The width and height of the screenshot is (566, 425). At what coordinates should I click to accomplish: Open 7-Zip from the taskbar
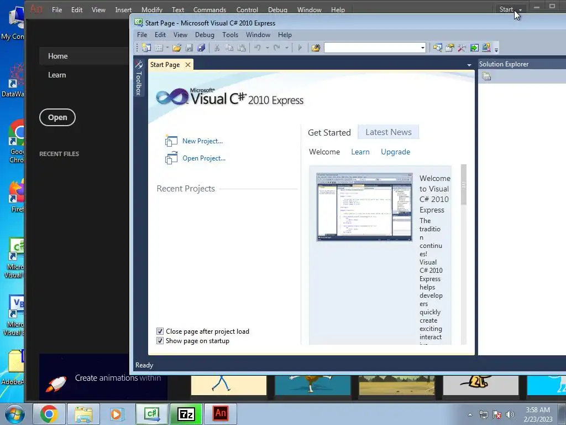click(186, 414)
